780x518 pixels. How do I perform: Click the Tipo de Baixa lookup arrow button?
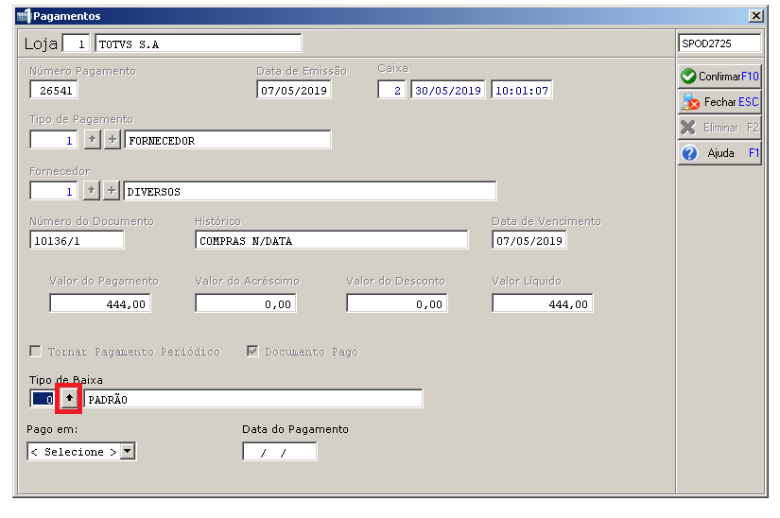point(69,398)
